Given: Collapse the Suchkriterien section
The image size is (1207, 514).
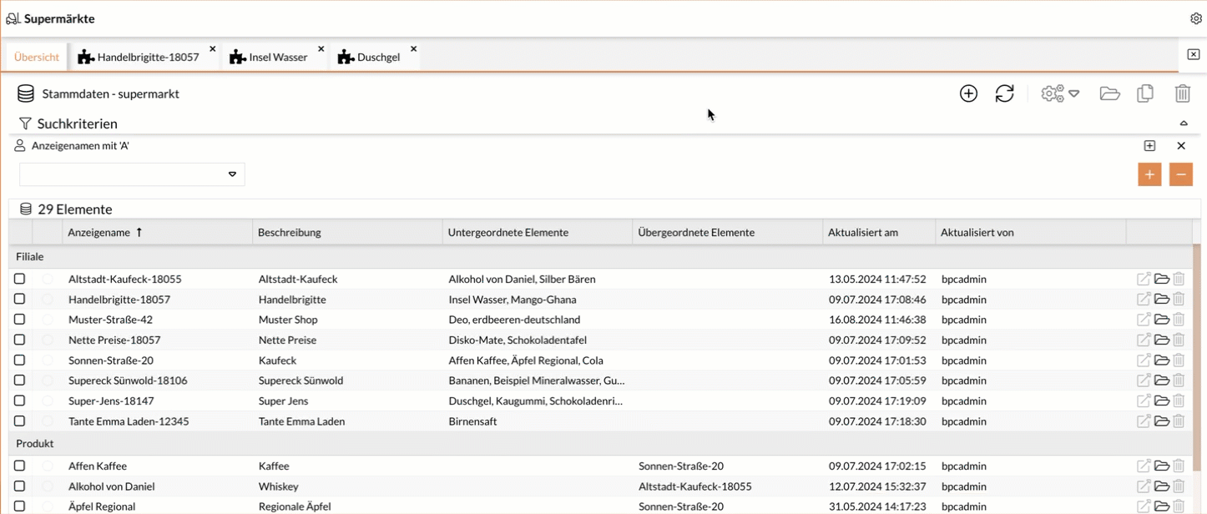Looking at the screenshot, I should point(1183,123).
